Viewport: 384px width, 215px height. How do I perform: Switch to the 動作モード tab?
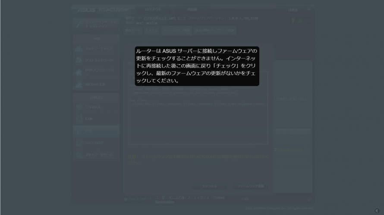tap(133, 31)
